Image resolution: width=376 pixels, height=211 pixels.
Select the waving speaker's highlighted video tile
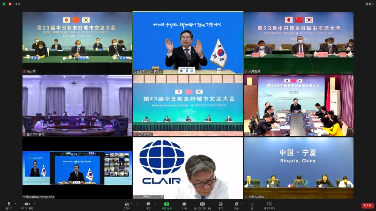(188, 43)
